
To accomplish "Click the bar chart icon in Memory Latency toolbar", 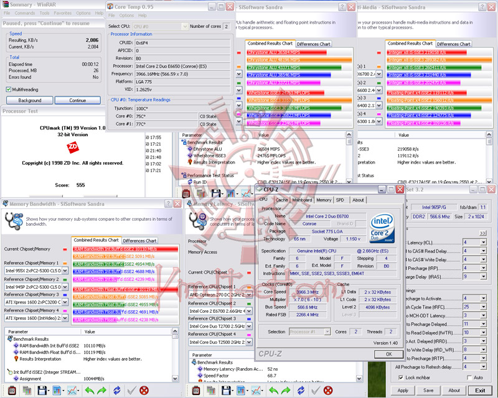I will click(x=241, y=390).
